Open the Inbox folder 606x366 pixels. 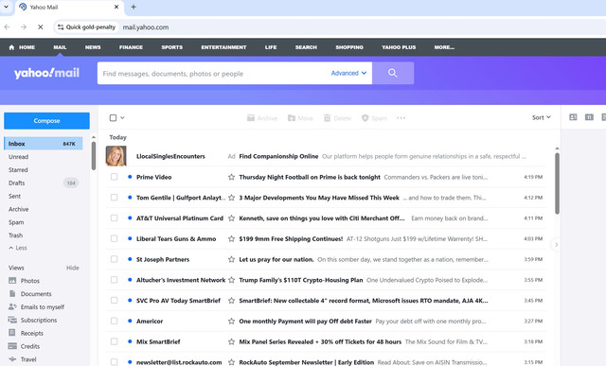44,144
